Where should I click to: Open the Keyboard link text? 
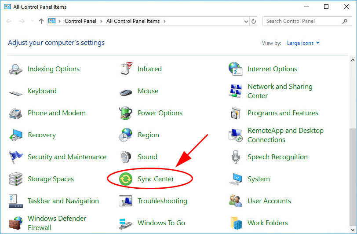click(42, 91)
